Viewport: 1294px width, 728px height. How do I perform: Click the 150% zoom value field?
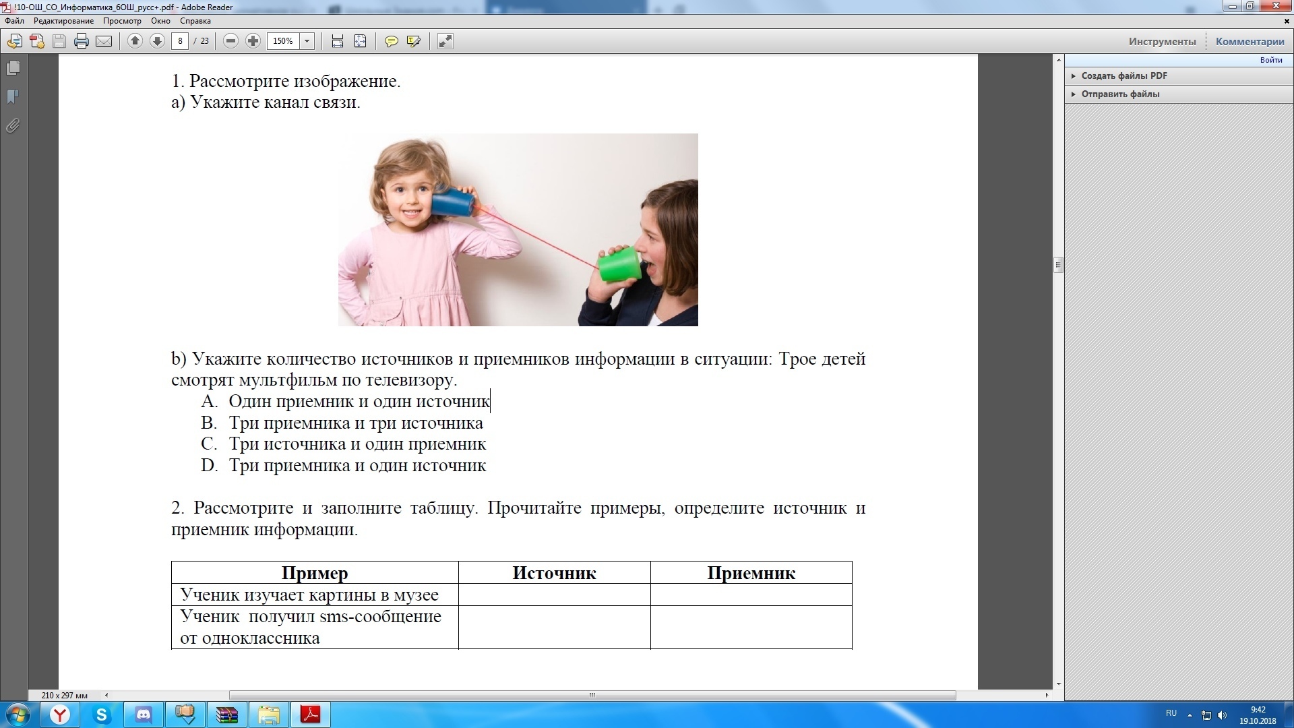(x=283, y=41)
